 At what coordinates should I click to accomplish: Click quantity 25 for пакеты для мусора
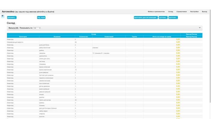[76, 100]
